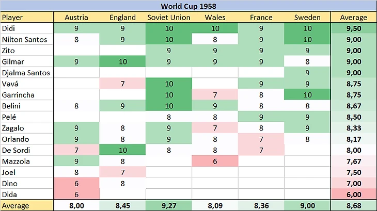Image resolution: width=377 pixels, height=211 pixels.
Task: Click the Average column header
Action: pyautogui.click(x=353, y=17)
